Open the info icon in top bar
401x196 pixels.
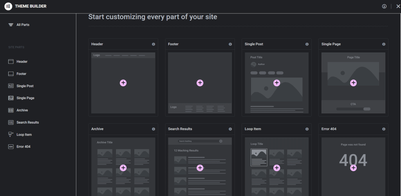tap(384, 6)
